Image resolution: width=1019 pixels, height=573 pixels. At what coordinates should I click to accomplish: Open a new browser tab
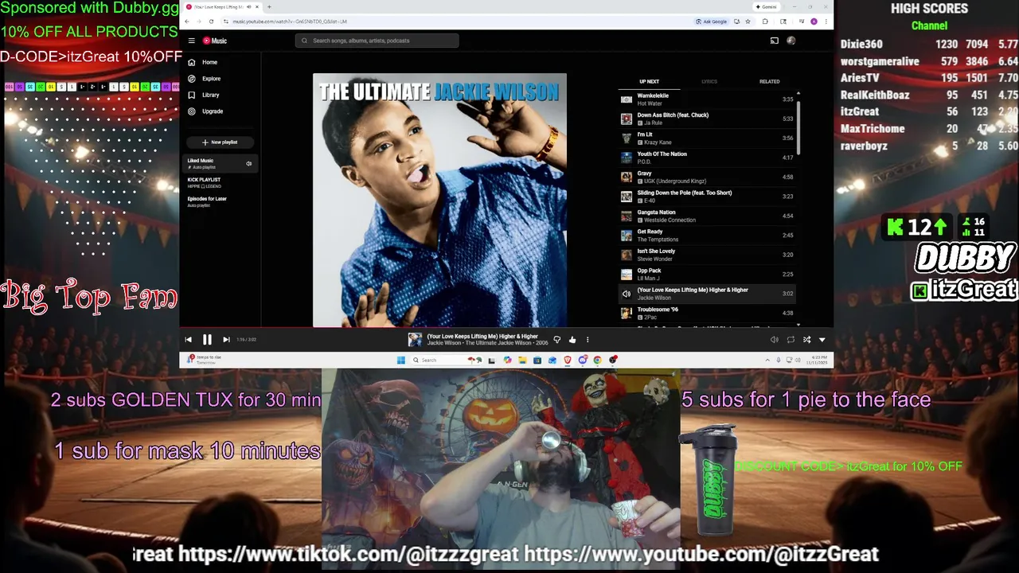[269, 7]
